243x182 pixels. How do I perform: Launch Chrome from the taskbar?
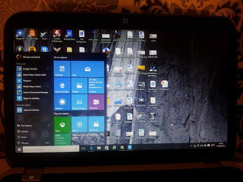[x=122, y=147]
